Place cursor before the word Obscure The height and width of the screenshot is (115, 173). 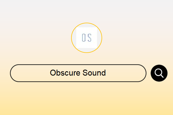coord(50,73)
